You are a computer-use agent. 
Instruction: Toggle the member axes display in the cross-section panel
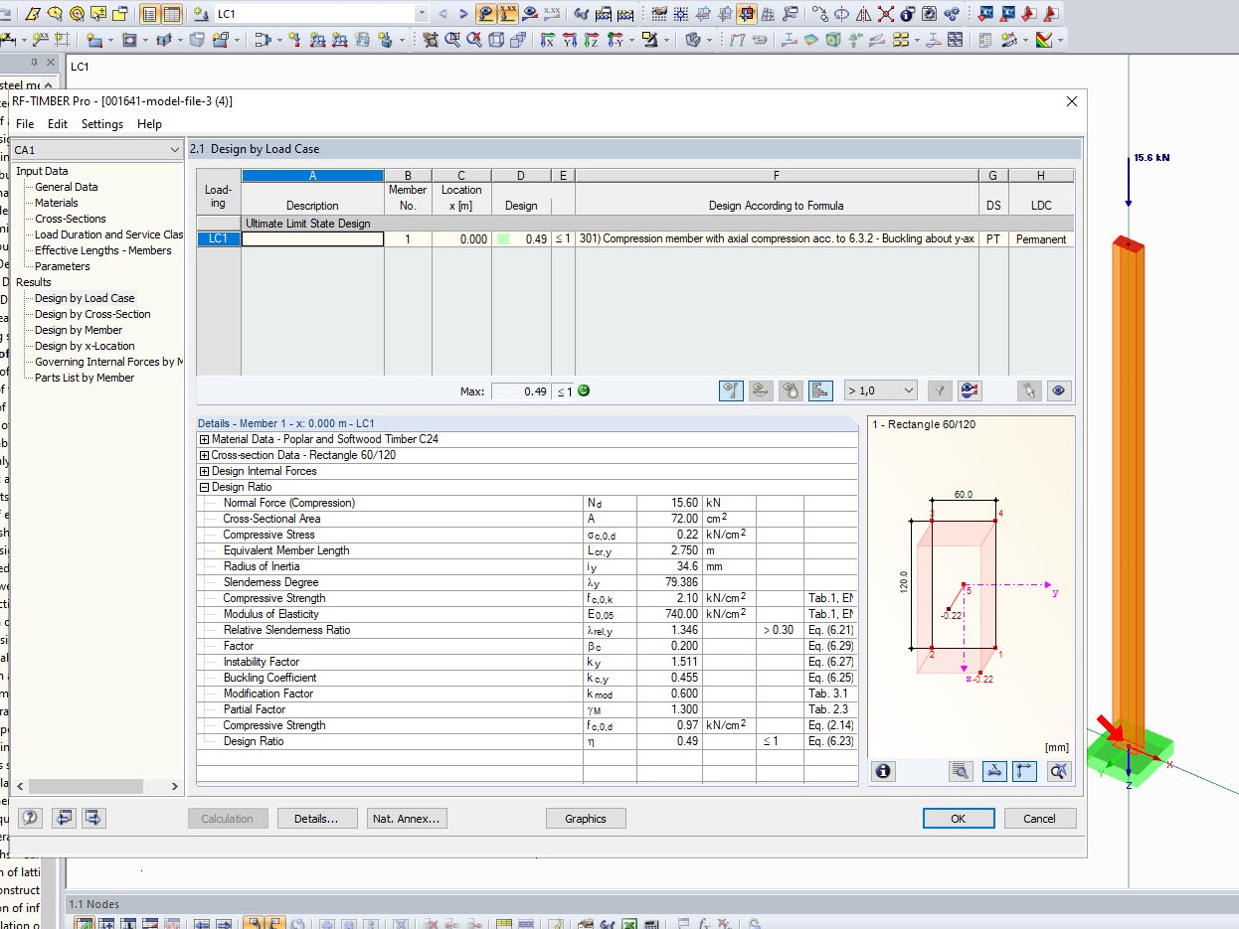click(x=1025, y=771)
